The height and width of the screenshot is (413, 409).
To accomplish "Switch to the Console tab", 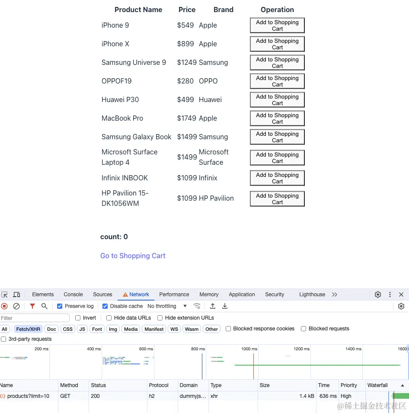I will pyautogui.click(x=73, y=295).
